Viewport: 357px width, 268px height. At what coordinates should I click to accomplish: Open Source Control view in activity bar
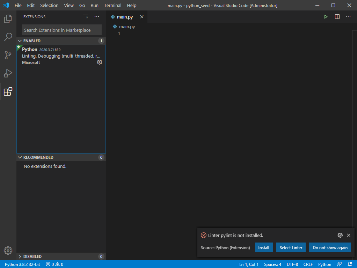pos(8,55)
